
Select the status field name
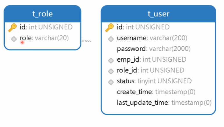pyautogui.click(x=126, y=81)
